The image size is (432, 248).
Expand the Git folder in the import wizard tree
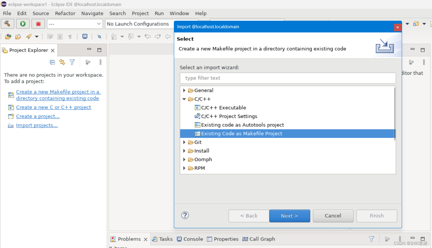coord(184,142)
